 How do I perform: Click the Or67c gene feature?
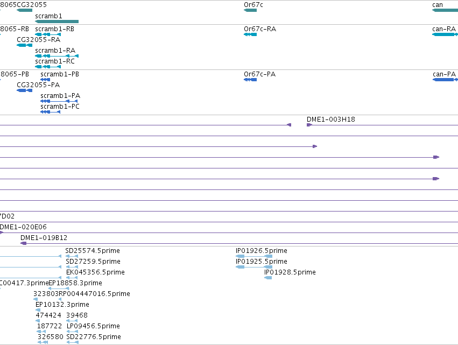click(x=250, y=10)
